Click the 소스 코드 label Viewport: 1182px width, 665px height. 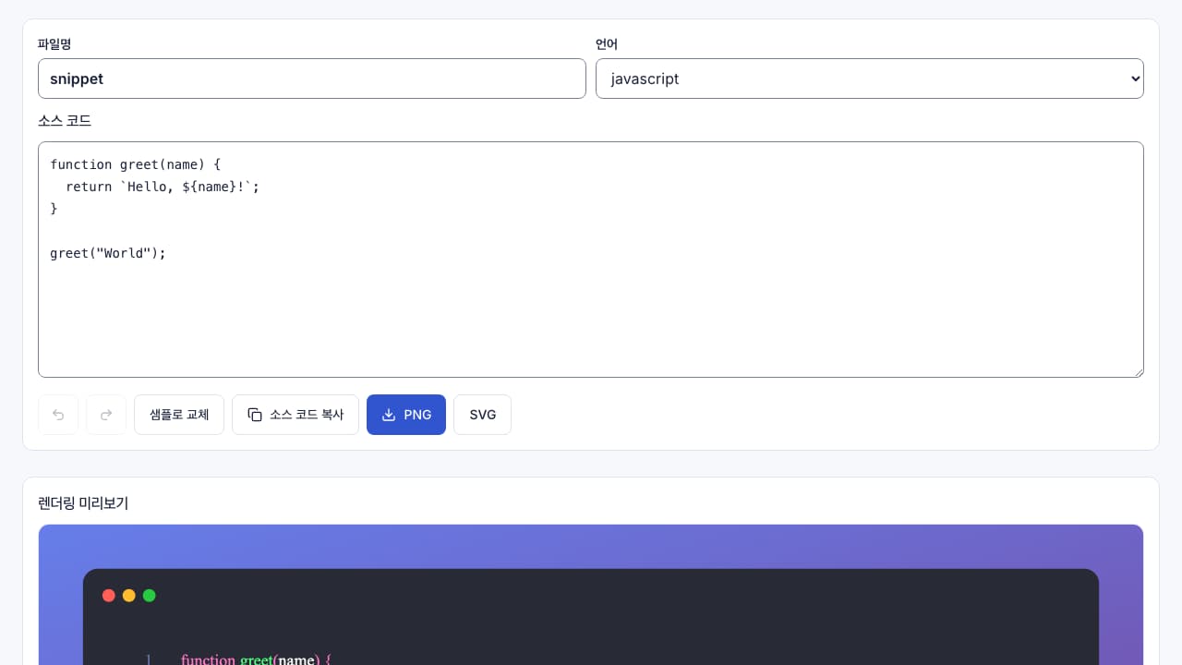65,121
